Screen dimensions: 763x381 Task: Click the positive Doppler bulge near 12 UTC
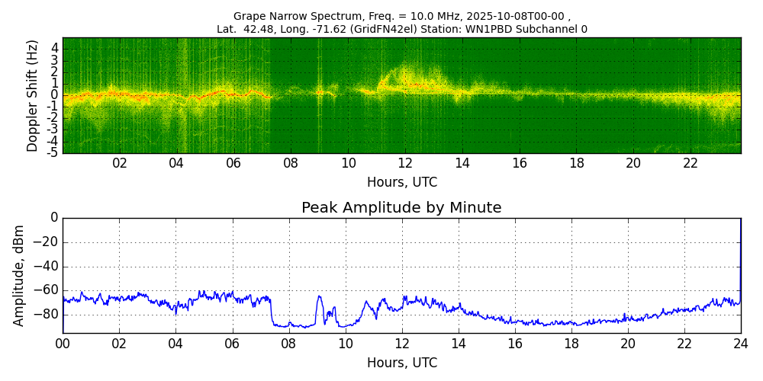click(x=404, y=76)
